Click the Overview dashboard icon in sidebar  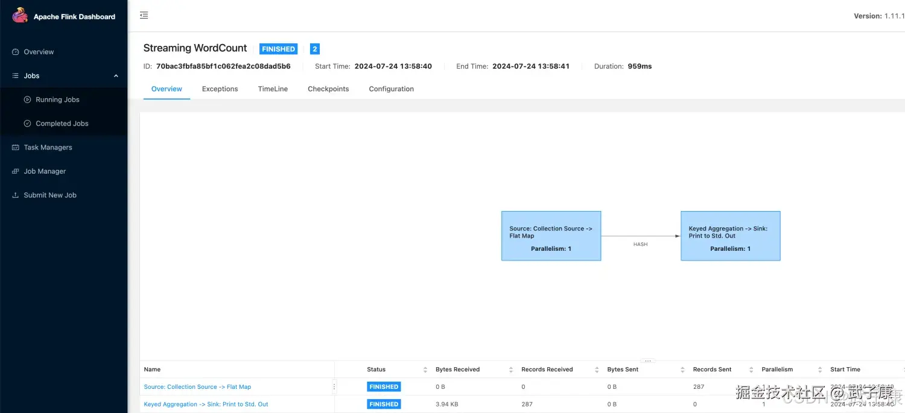16,52
